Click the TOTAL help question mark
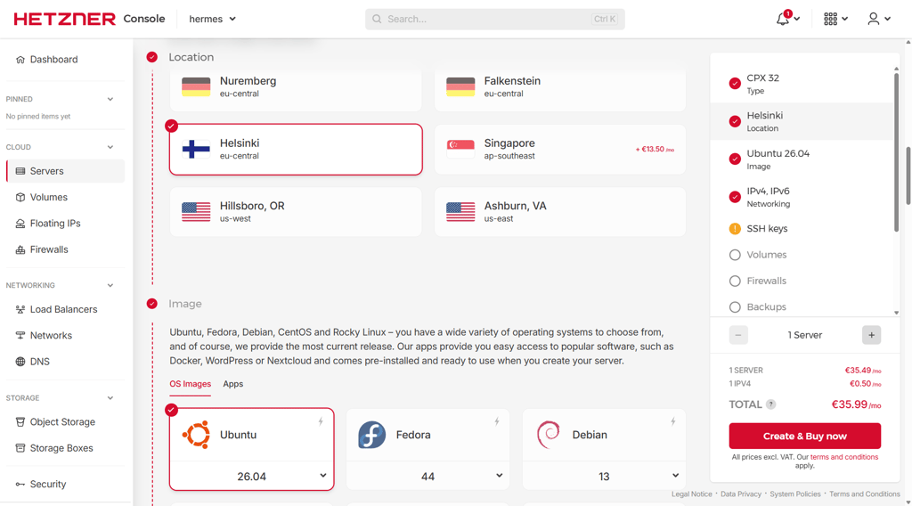 770,404
